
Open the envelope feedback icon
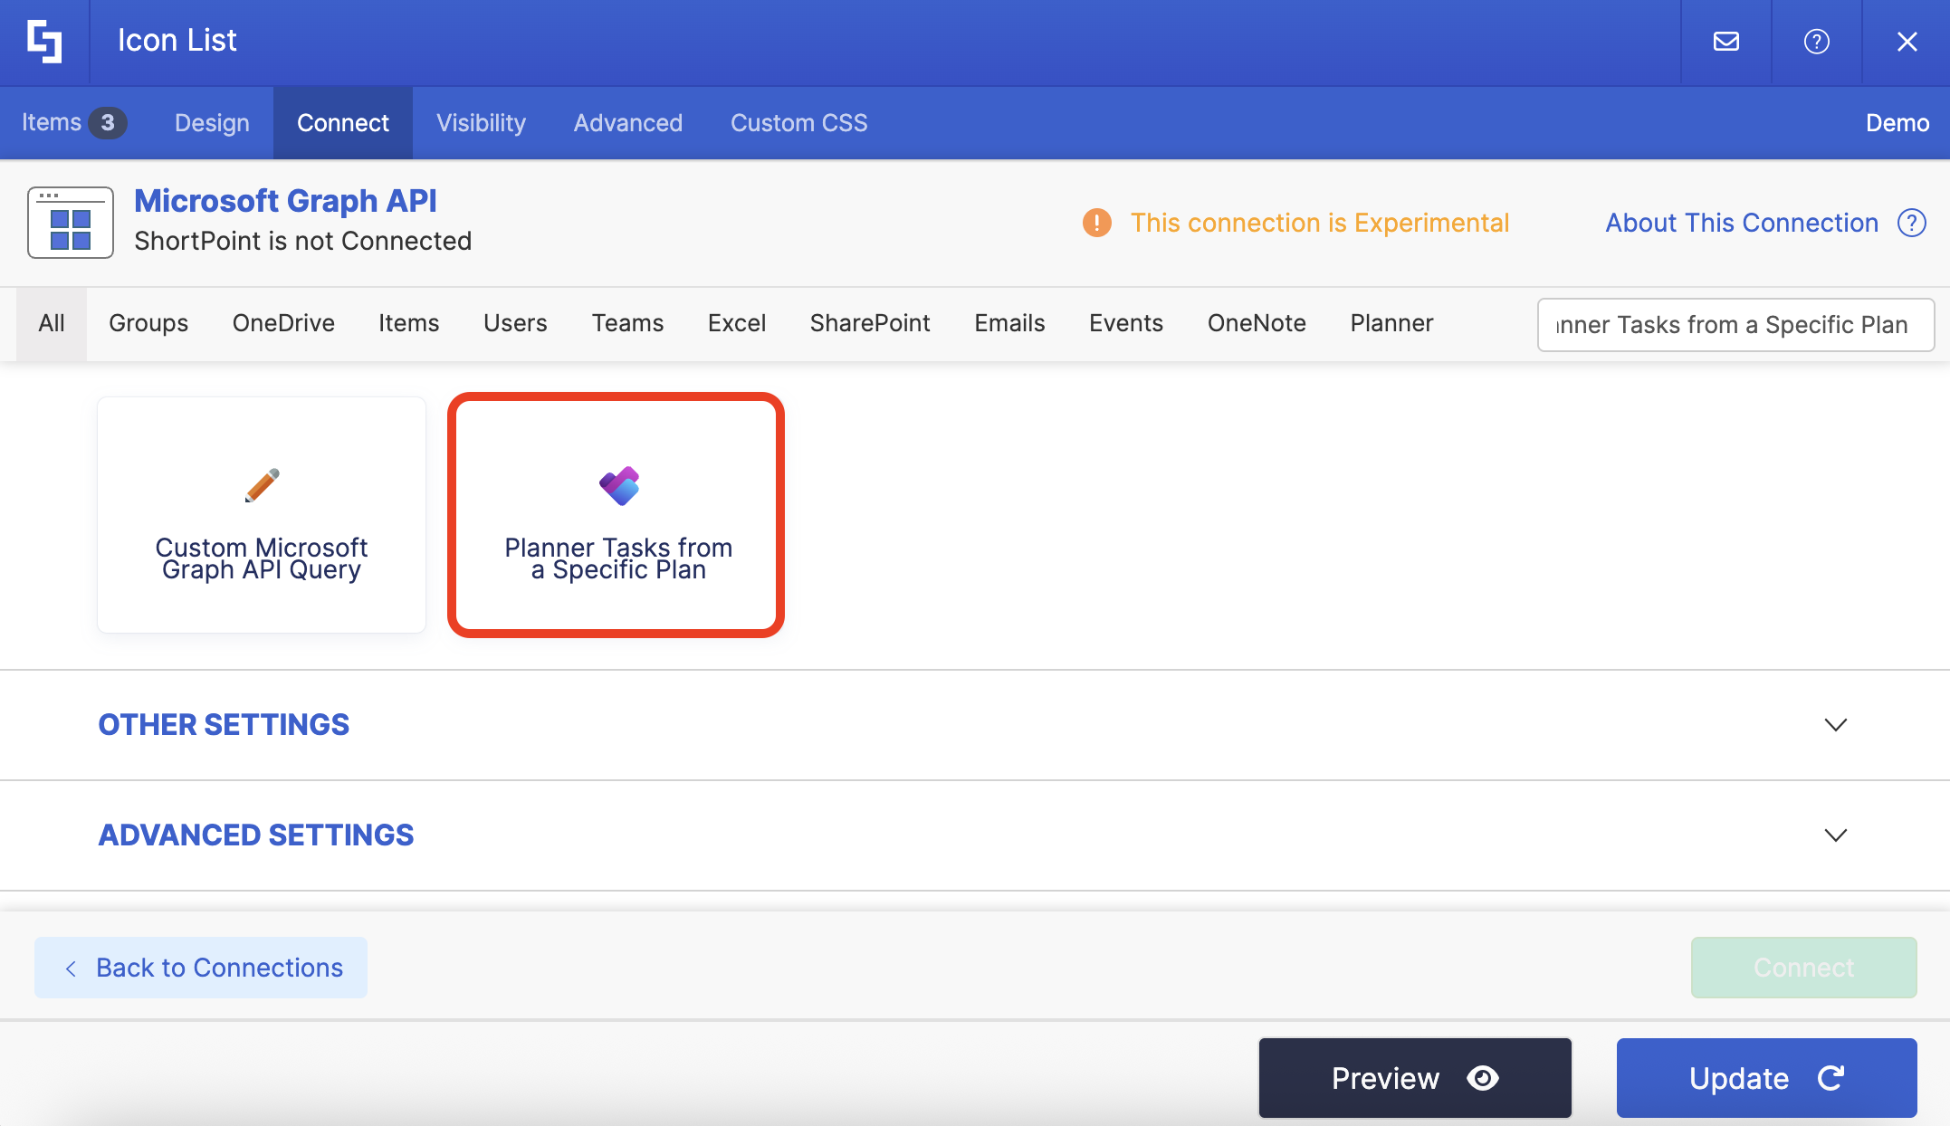click(x=1725, y=42)
